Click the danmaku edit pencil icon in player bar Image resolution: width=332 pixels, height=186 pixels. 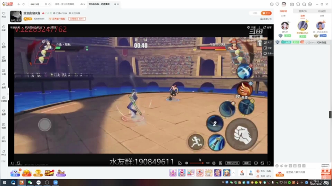point(180,163)
